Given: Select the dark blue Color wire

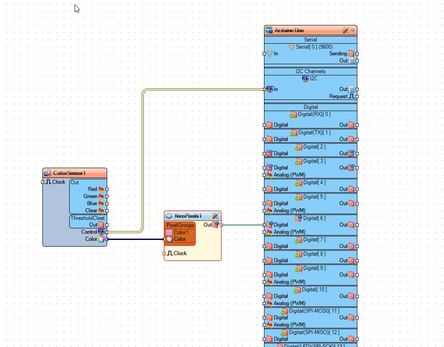Looking at the screenshot, I should click(135, 239).
